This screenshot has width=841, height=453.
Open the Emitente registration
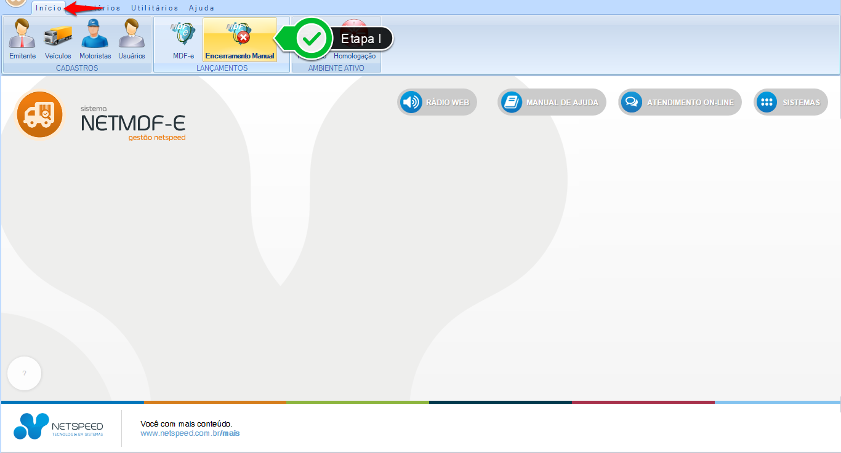click(x=23, y=39)
